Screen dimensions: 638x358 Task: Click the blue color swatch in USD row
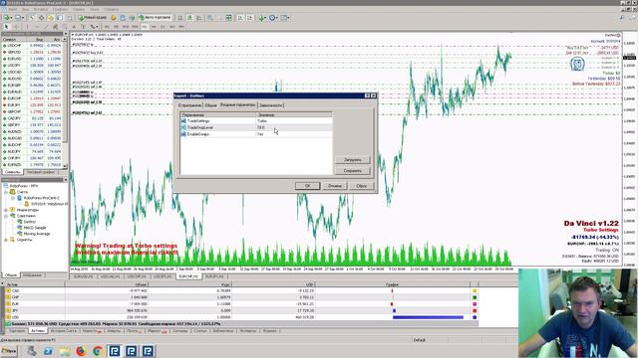click(x=475, y=317)
